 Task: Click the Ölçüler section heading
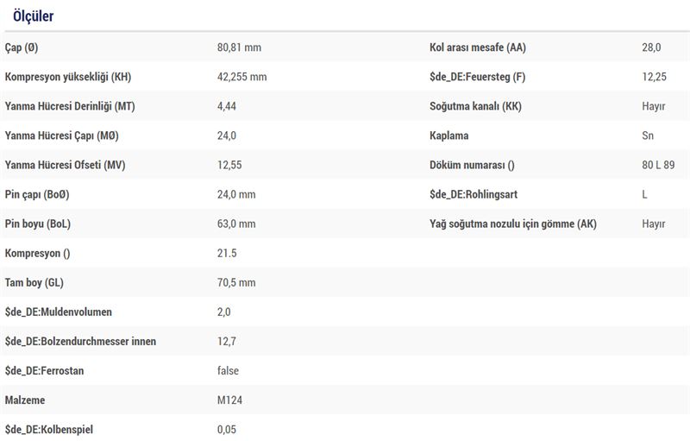[x=33, y=16]
